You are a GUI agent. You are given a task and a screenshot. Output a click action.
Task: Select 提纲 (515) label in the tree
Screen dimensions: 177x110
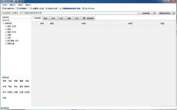tap(12, 32)
